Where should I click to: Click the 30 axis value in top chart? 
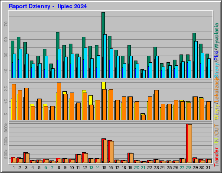click(x=6, y=55)
